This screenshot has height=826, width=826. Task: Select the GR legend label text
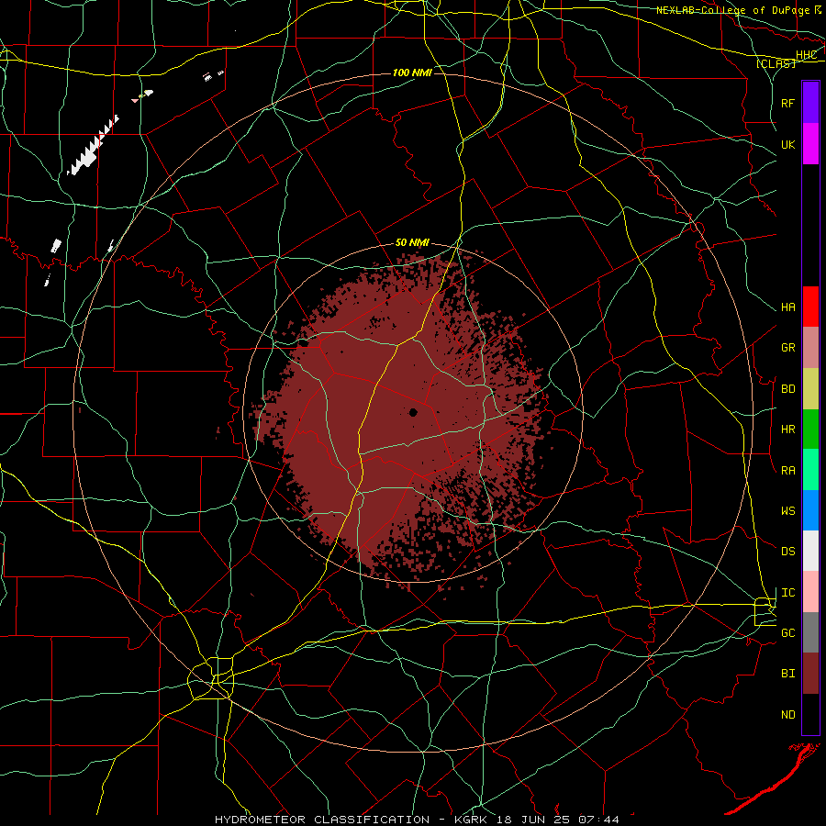[x=787, y=348]
